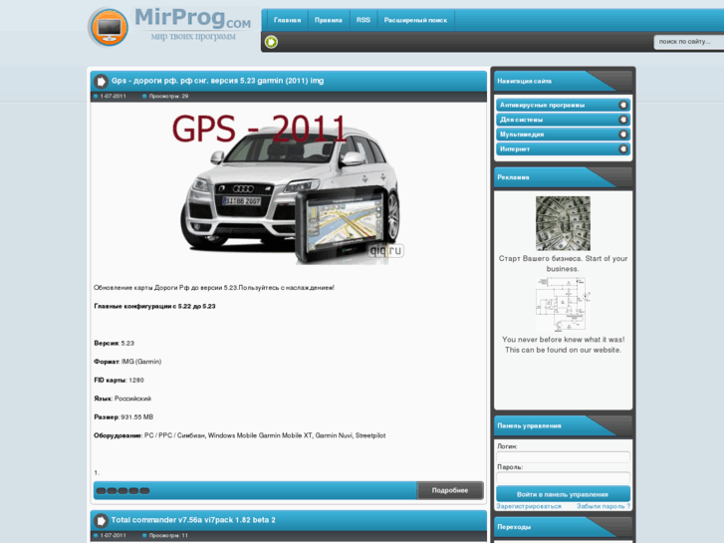The height and width of the screenshot is (543, 724).
Task: Click the green play icon below the menu
Action: coord(271,42)
